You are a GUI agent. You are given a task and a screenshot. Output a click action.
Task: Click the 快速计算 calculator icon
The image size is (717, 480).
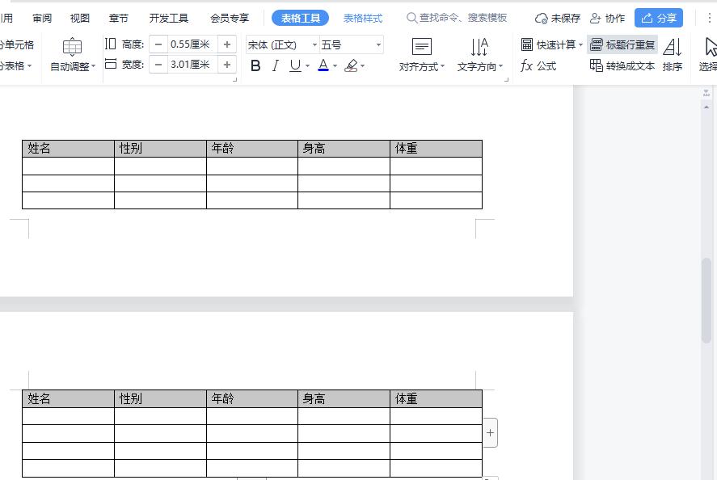tap(527, 44)
